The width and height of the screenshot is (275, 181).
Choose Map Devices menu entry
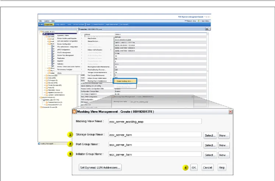[99, 38]
